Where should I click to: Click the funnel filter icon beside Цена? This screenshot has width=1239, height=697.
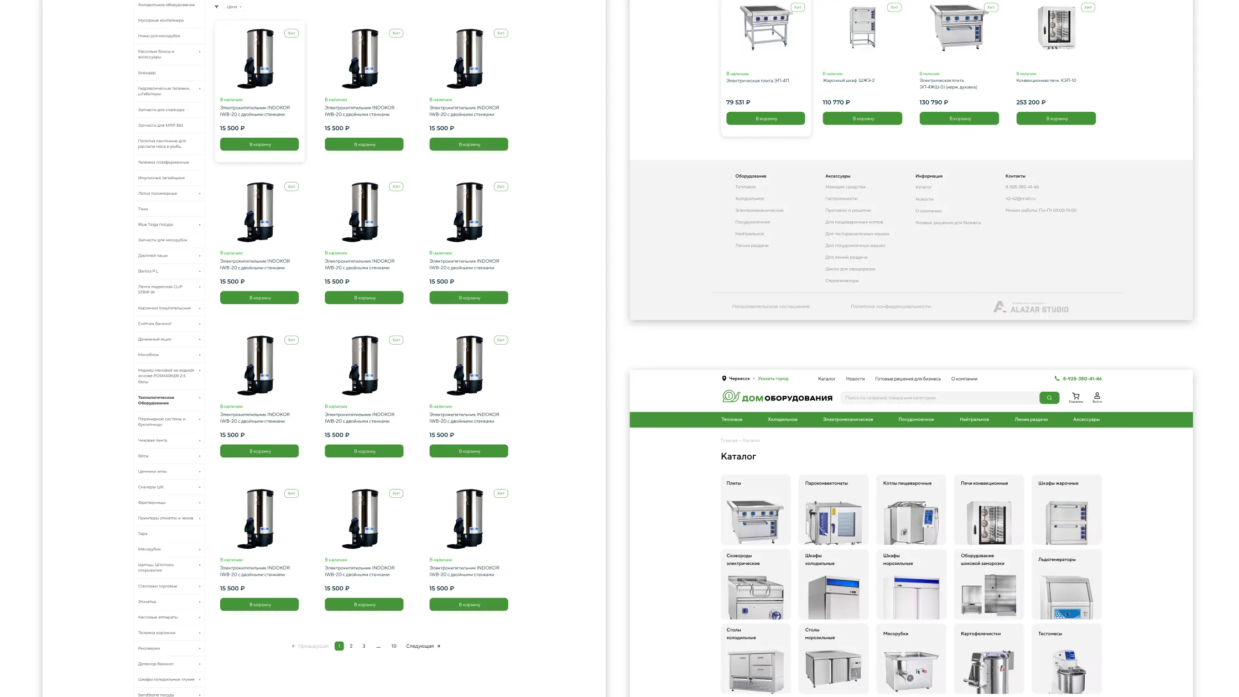click(216, 7)
